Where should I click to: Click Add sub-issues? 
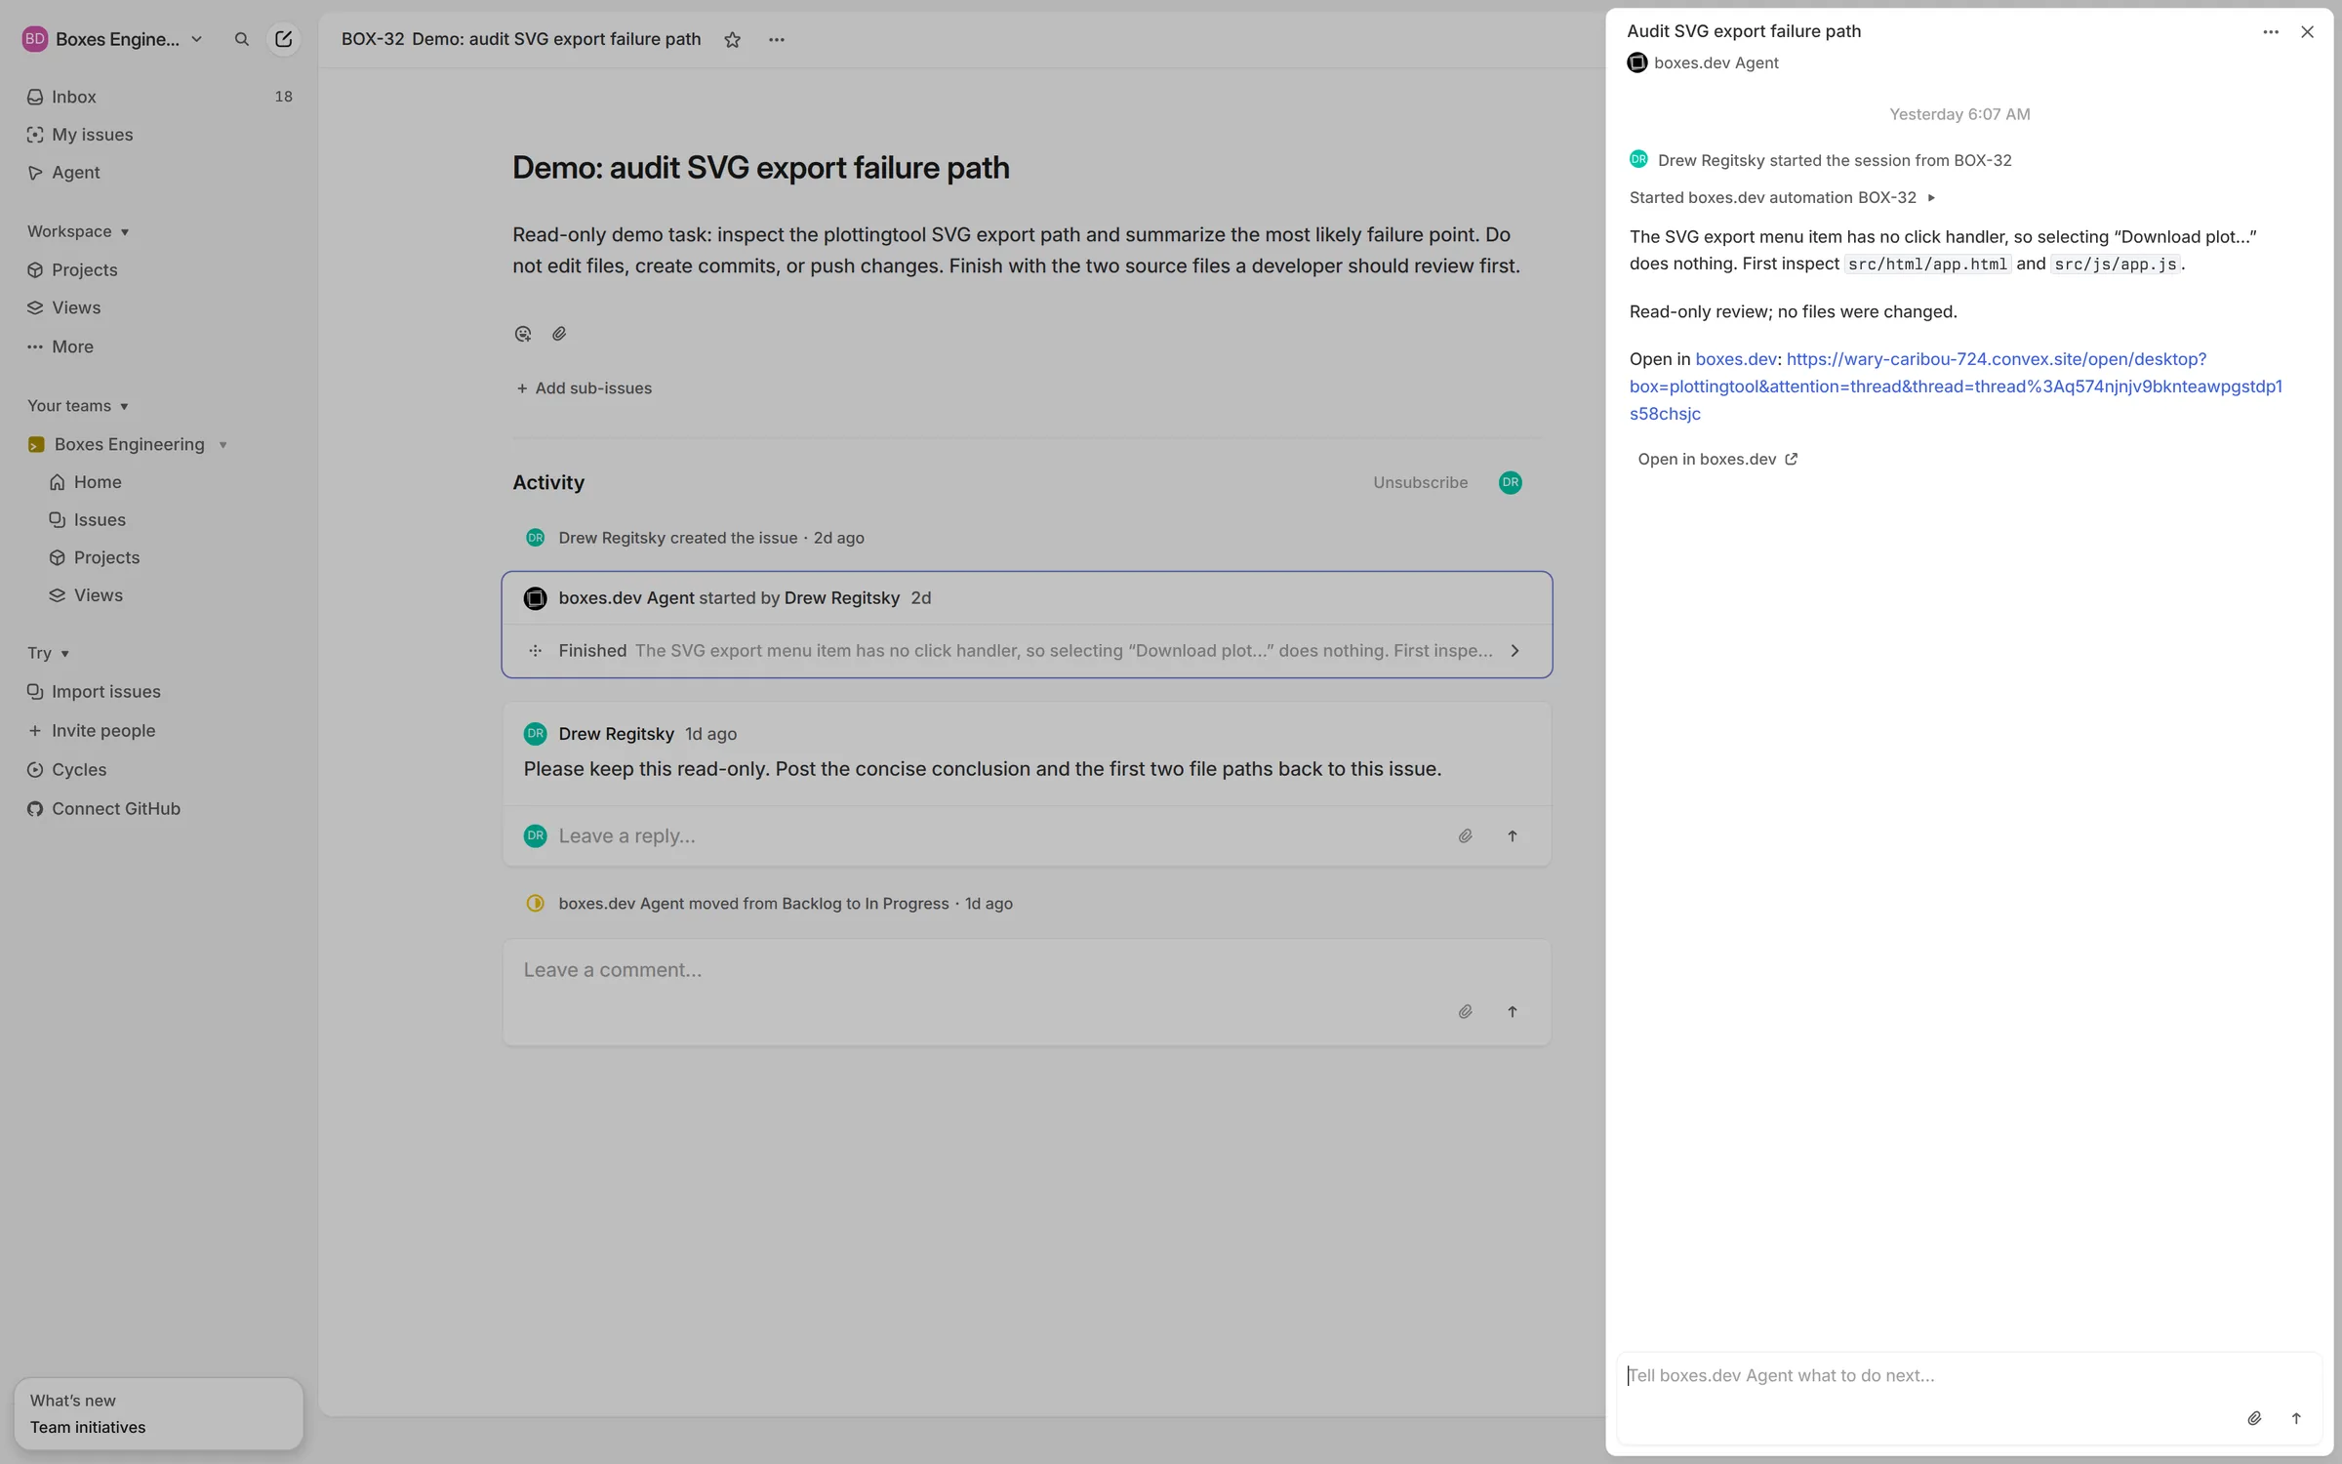coord(584,388)
